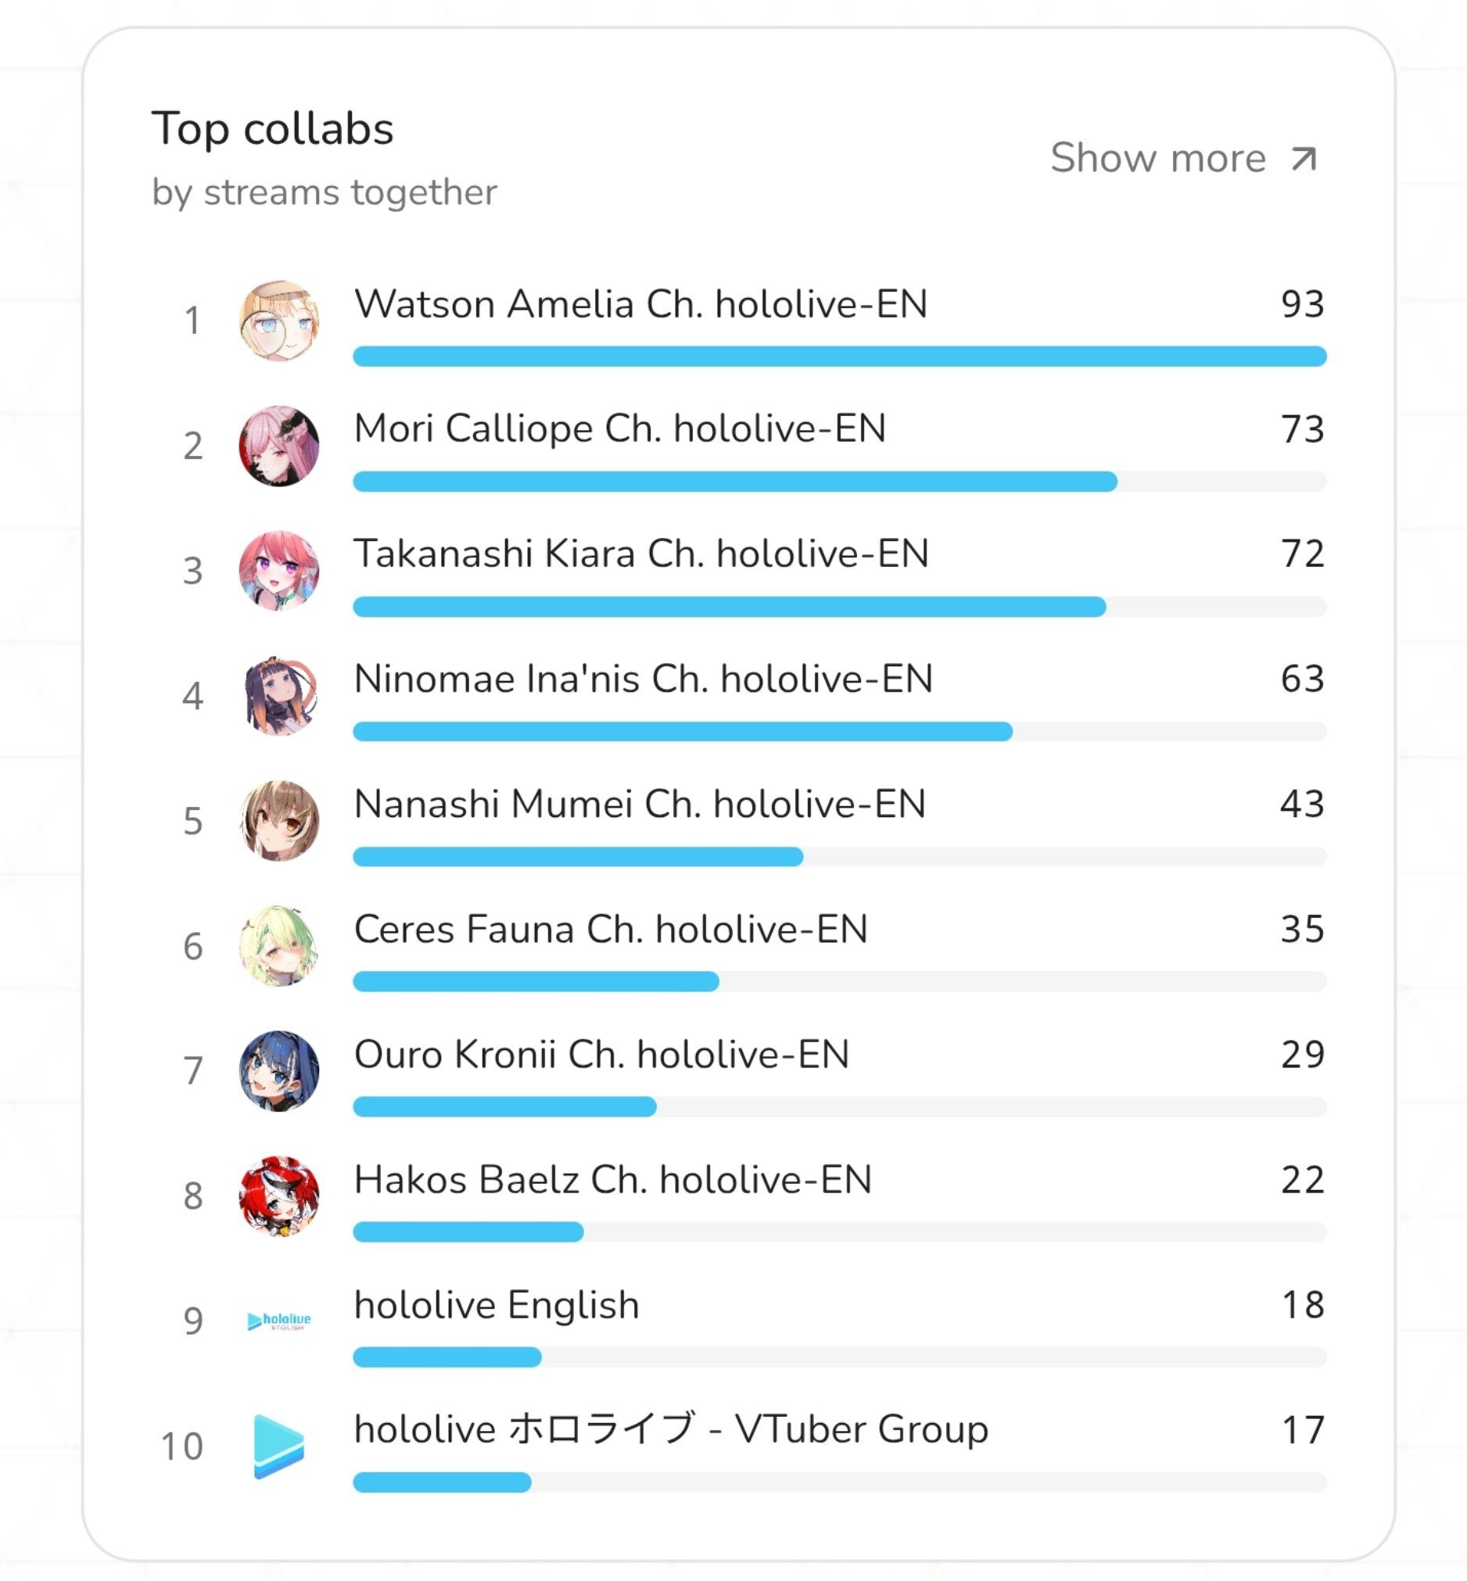
Task: Click the blue hololive play-triangle logo
Action: click(278, 1446)
